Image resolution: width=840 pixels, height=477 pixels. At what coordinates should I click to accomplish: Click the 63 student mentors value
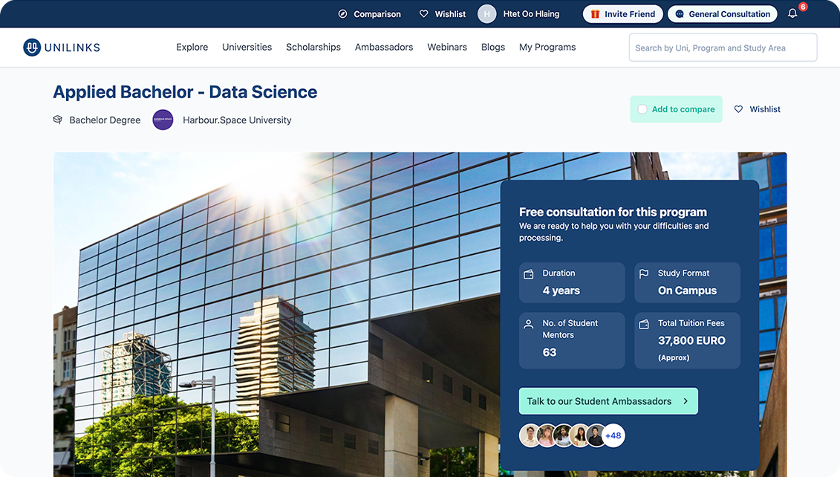[x=549, y=352]
